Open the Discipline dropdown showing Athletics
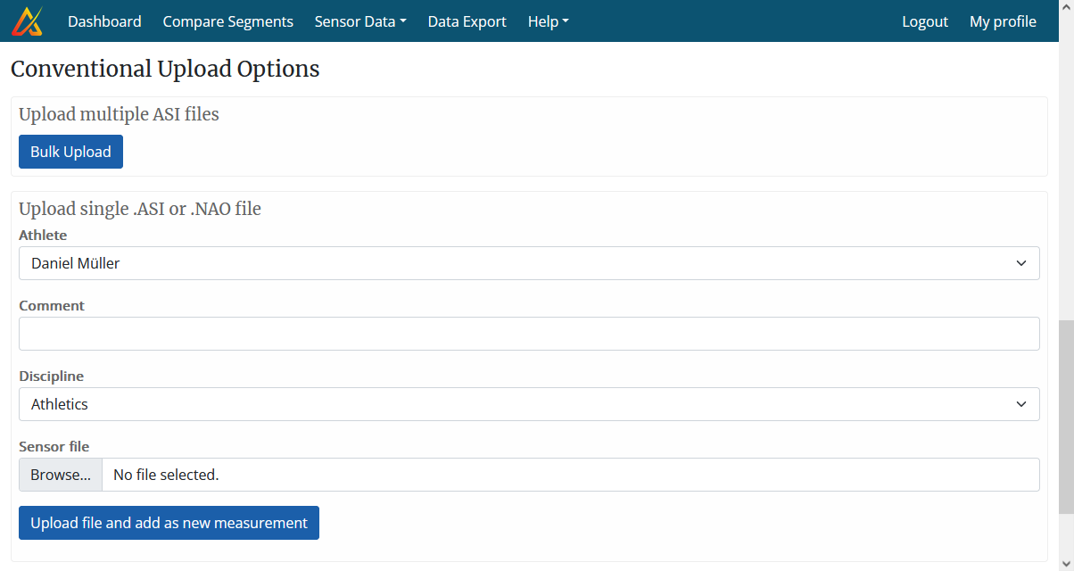Screen dimensions: 1074x571 point(529,404)
